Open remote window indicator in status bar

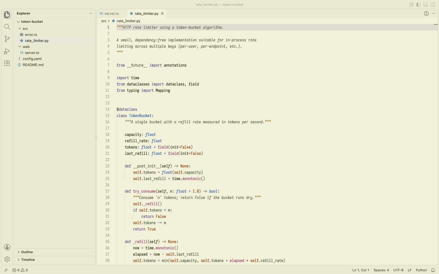pyautogui.click(x=6, y=270)
